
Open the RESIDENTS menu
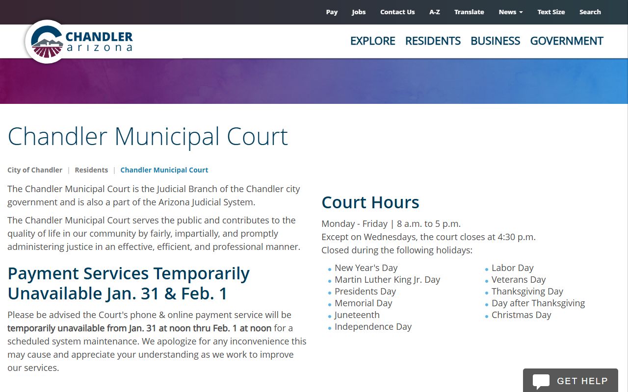click(x=433, y=41)
